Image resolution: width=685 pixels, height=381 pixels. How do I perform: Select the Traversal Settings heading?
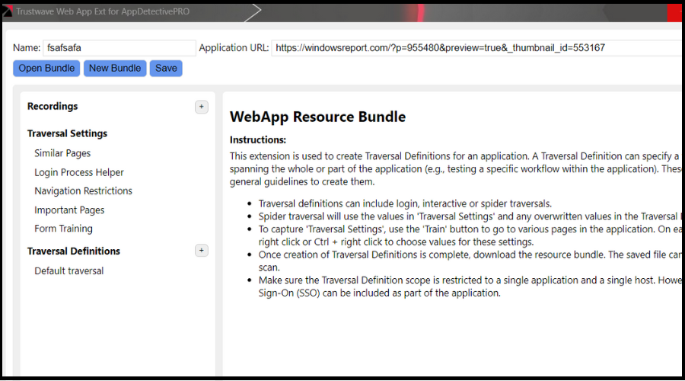[67, 133]
